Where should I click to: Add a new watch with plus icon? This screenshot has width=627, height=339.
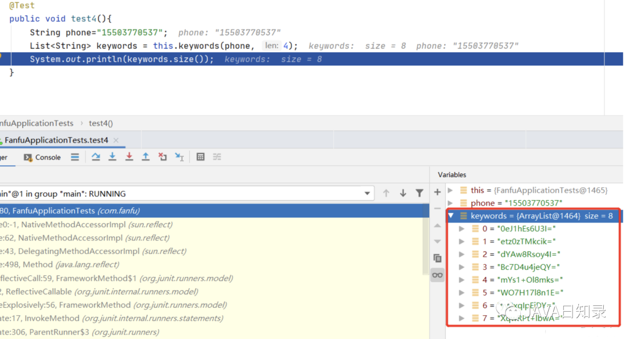(438, 192)
